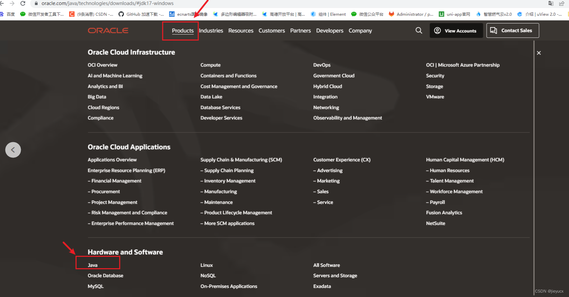Open the MySQL link

(x=96, y=286)
